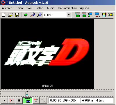Open the Vídeo menu
This screenshot has height=105, width=116.
pos(39,8)
